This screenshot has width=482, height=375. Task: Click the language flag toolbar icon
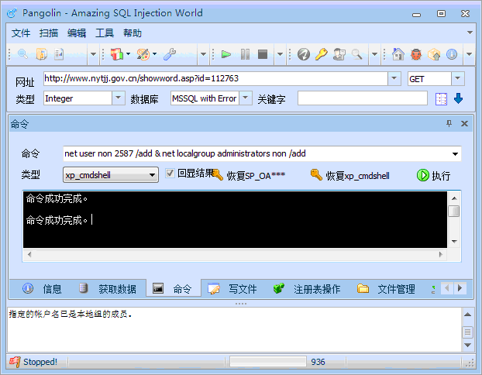click(x=117, y=54)
